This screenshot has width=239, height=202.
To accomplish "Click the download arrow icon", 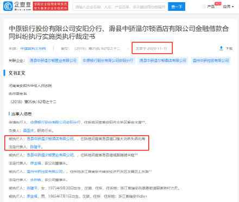I will click(x=221, y=48).
